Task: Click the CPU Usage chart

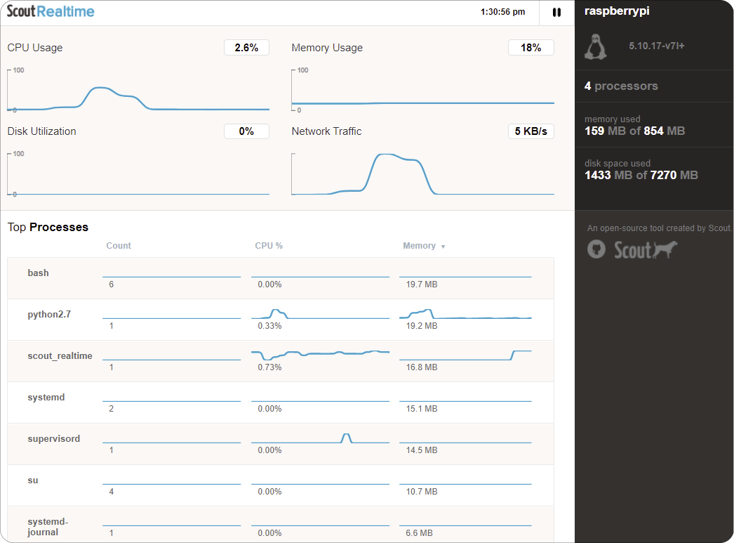Action: pos(138,91)
